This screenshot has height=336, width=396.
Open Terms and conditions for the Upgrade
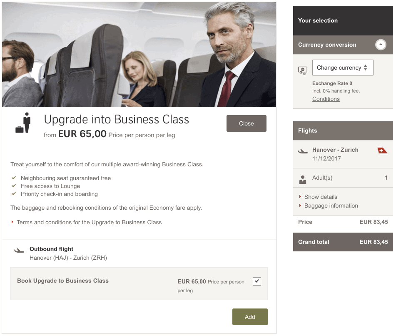pos(89,222)
